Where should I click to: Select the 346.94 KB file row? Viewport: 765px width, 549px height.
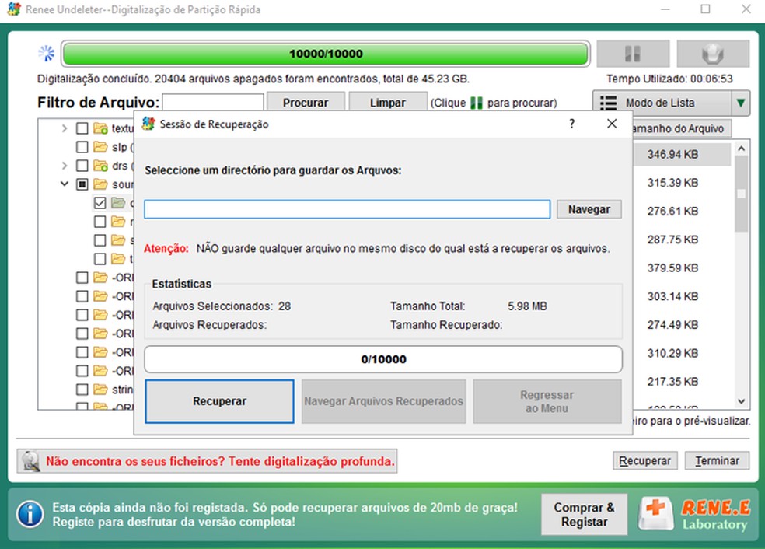point(682,154)
